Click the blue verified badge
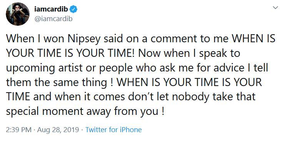 coord(74,9)
